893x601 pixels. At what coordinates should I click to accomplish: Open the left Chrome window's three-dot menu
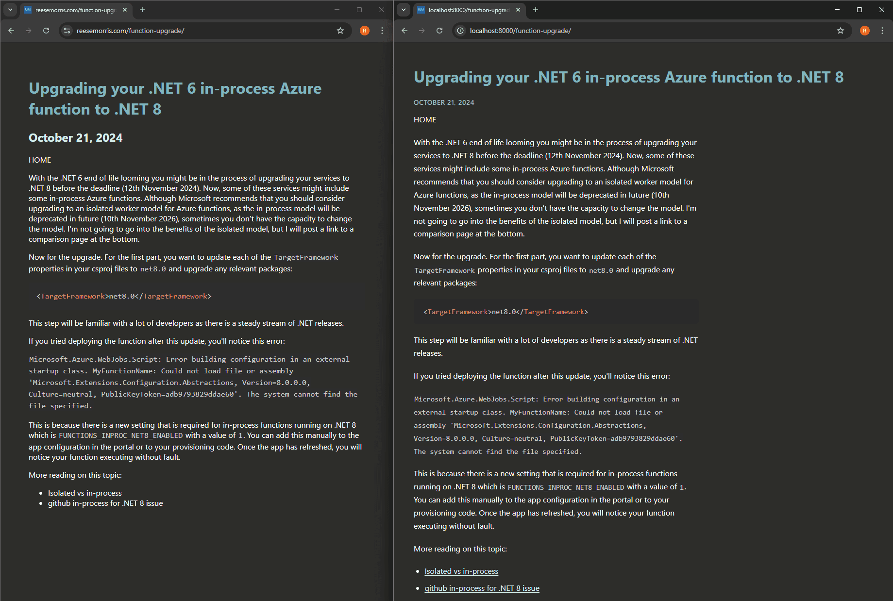(382, 31)
